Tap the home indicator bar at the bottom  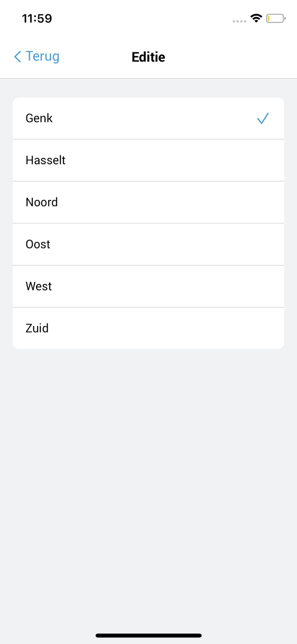[148, 635]
